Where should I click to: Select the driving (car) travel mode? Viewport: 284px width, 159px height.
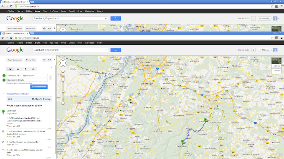(10, 69)
